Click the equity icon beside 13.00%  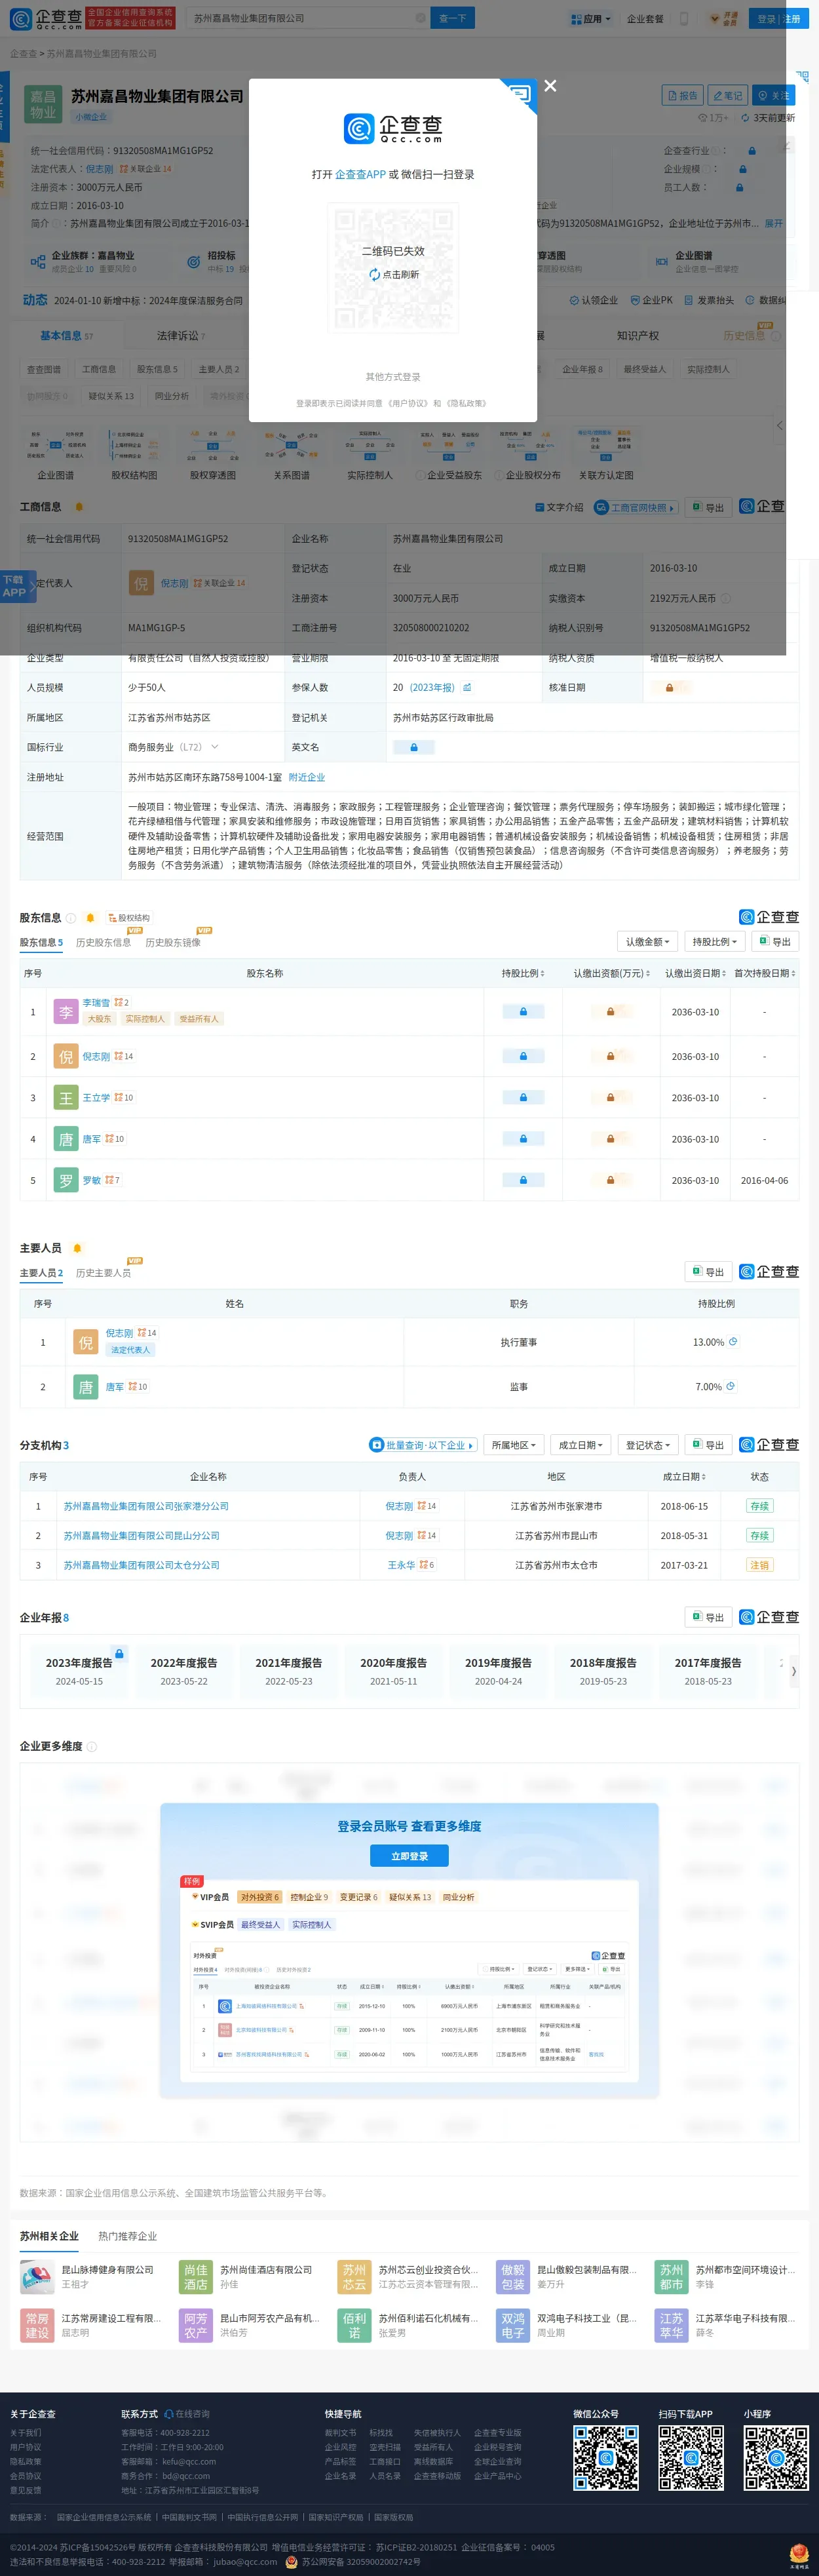(733, 1341)
